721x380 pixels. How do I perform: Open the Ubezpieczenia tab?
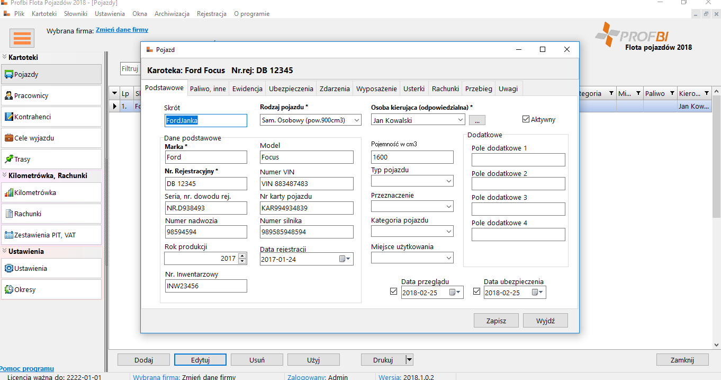[291, 89]
